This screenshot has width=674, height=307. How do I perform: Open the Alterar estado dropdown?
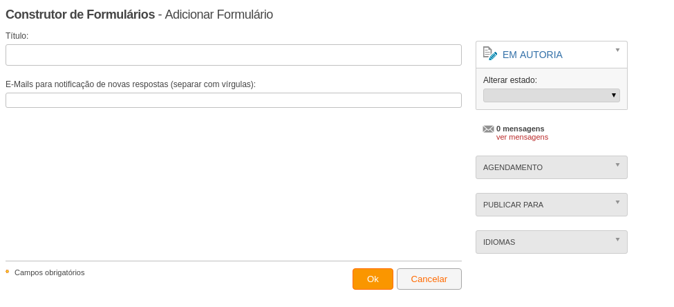[552, 95]
